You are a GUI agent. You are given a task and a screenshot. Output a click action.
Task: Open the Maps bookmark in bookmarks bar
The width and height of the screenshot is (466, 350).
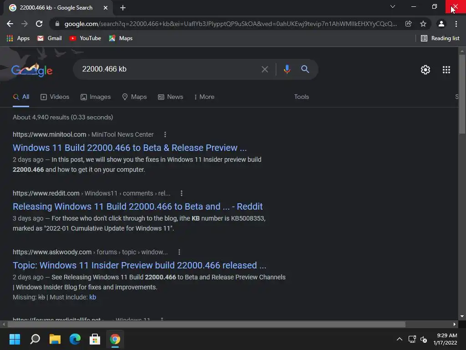(121, 38)
